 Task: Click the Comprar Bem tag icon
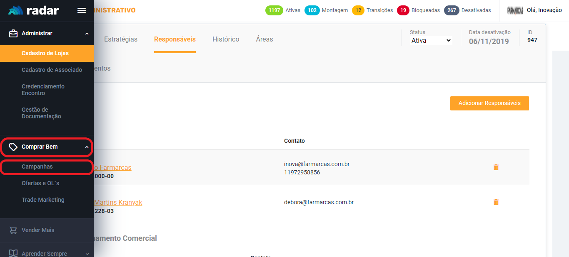pyautogui.click(x=13, y=147)
